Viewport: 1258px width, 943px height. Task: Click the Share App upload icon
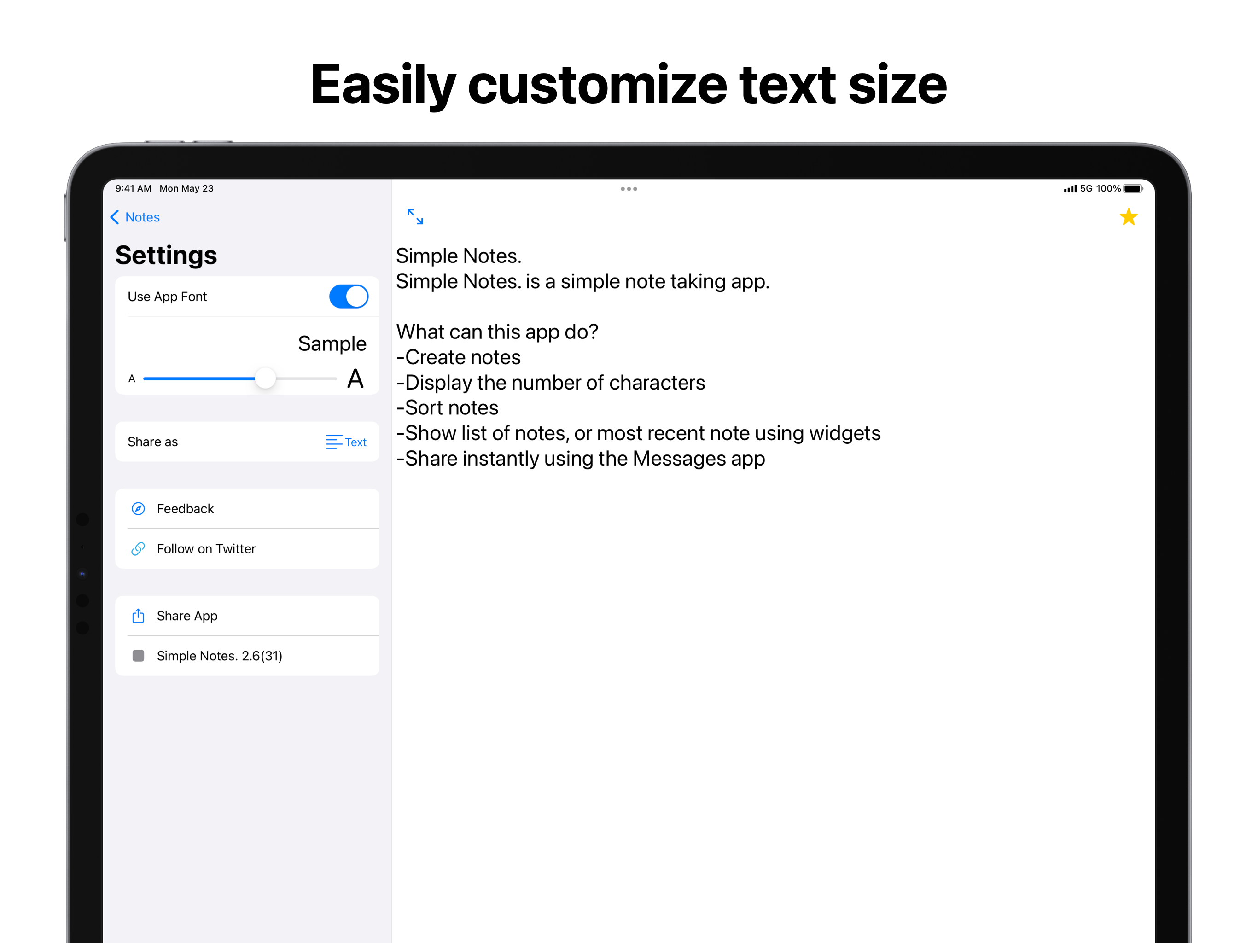click(x=138, y=616)
